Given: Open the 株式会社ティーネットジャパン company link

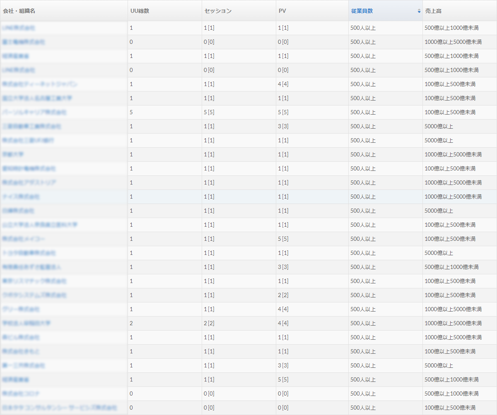Looking at the screenshot, I should pos(40,84).
